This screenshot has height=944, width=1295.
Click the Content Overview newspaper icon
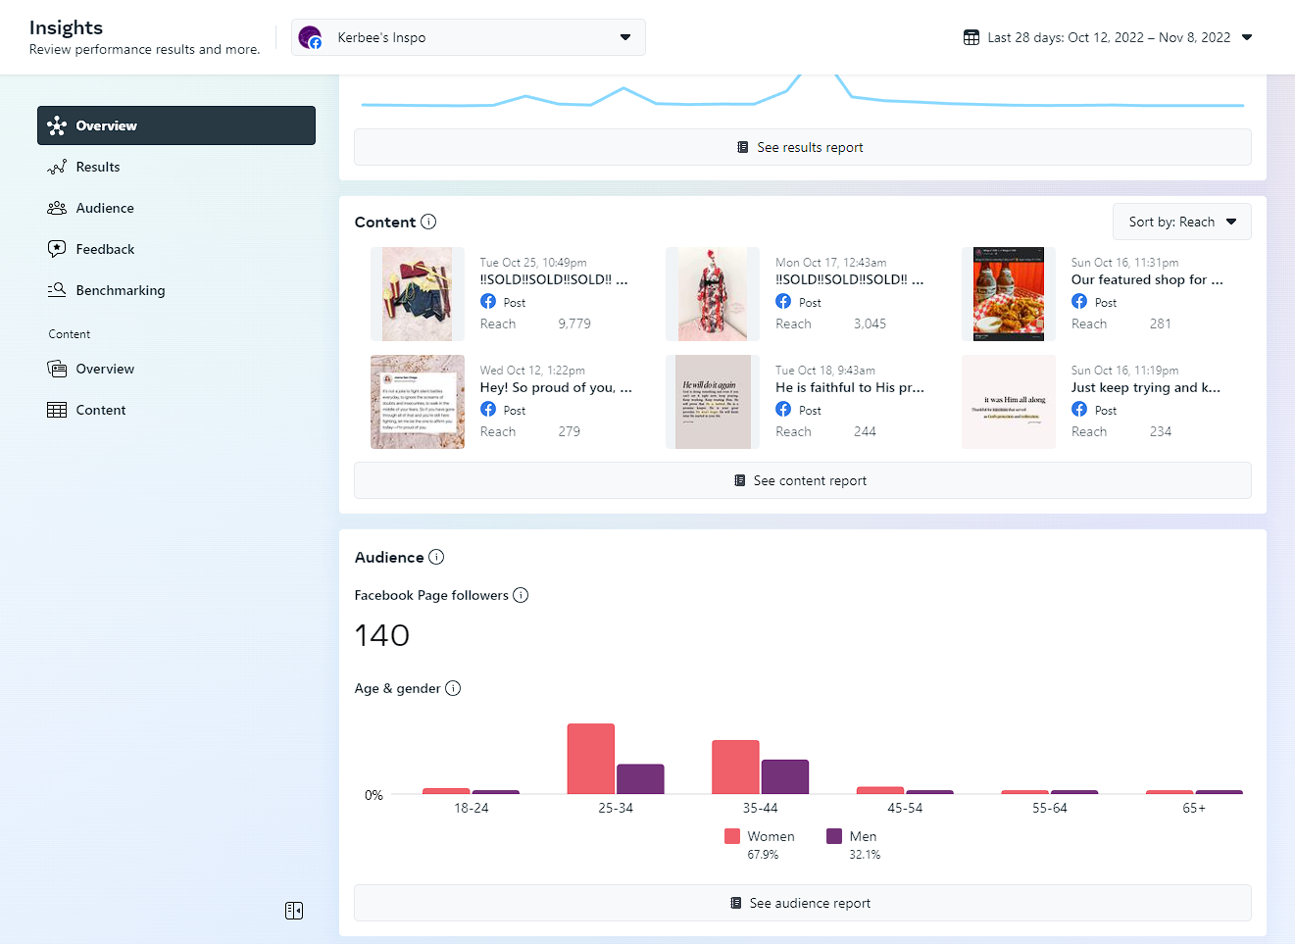pos(57,369)
